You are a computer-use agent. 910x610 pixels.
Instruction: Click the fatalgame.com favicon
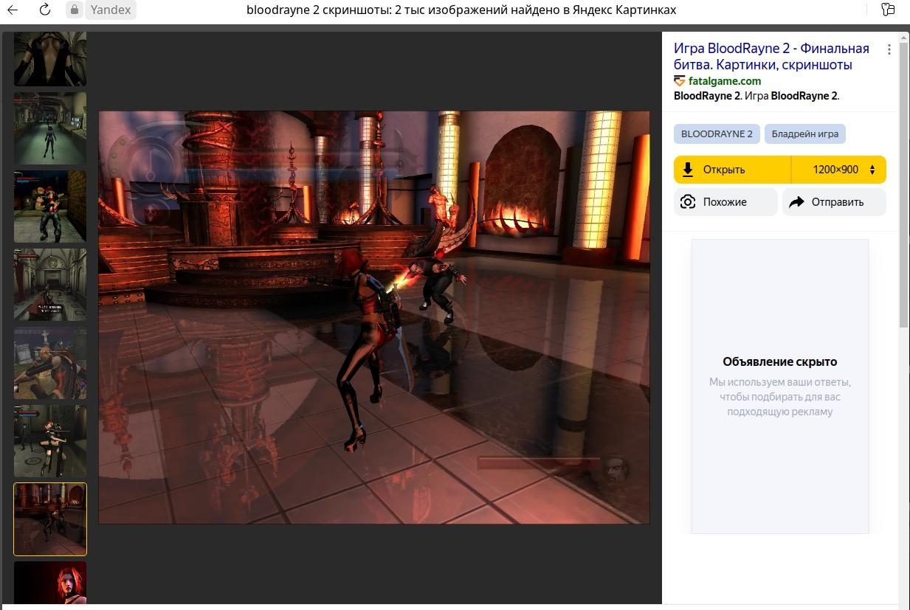coord(679,81)
